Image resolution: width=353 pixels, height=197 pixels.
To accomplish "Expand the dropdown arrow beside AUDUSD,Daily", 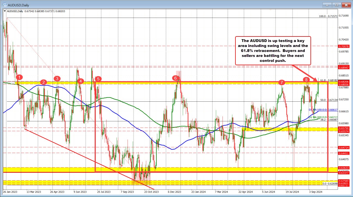I will coord(4,11).
